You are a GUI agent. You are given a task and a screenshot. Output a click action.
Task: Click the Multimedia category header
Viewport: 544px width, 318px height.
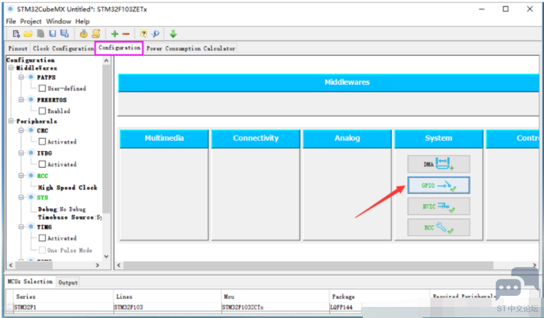pyautogui.click(x=164, y=138)
